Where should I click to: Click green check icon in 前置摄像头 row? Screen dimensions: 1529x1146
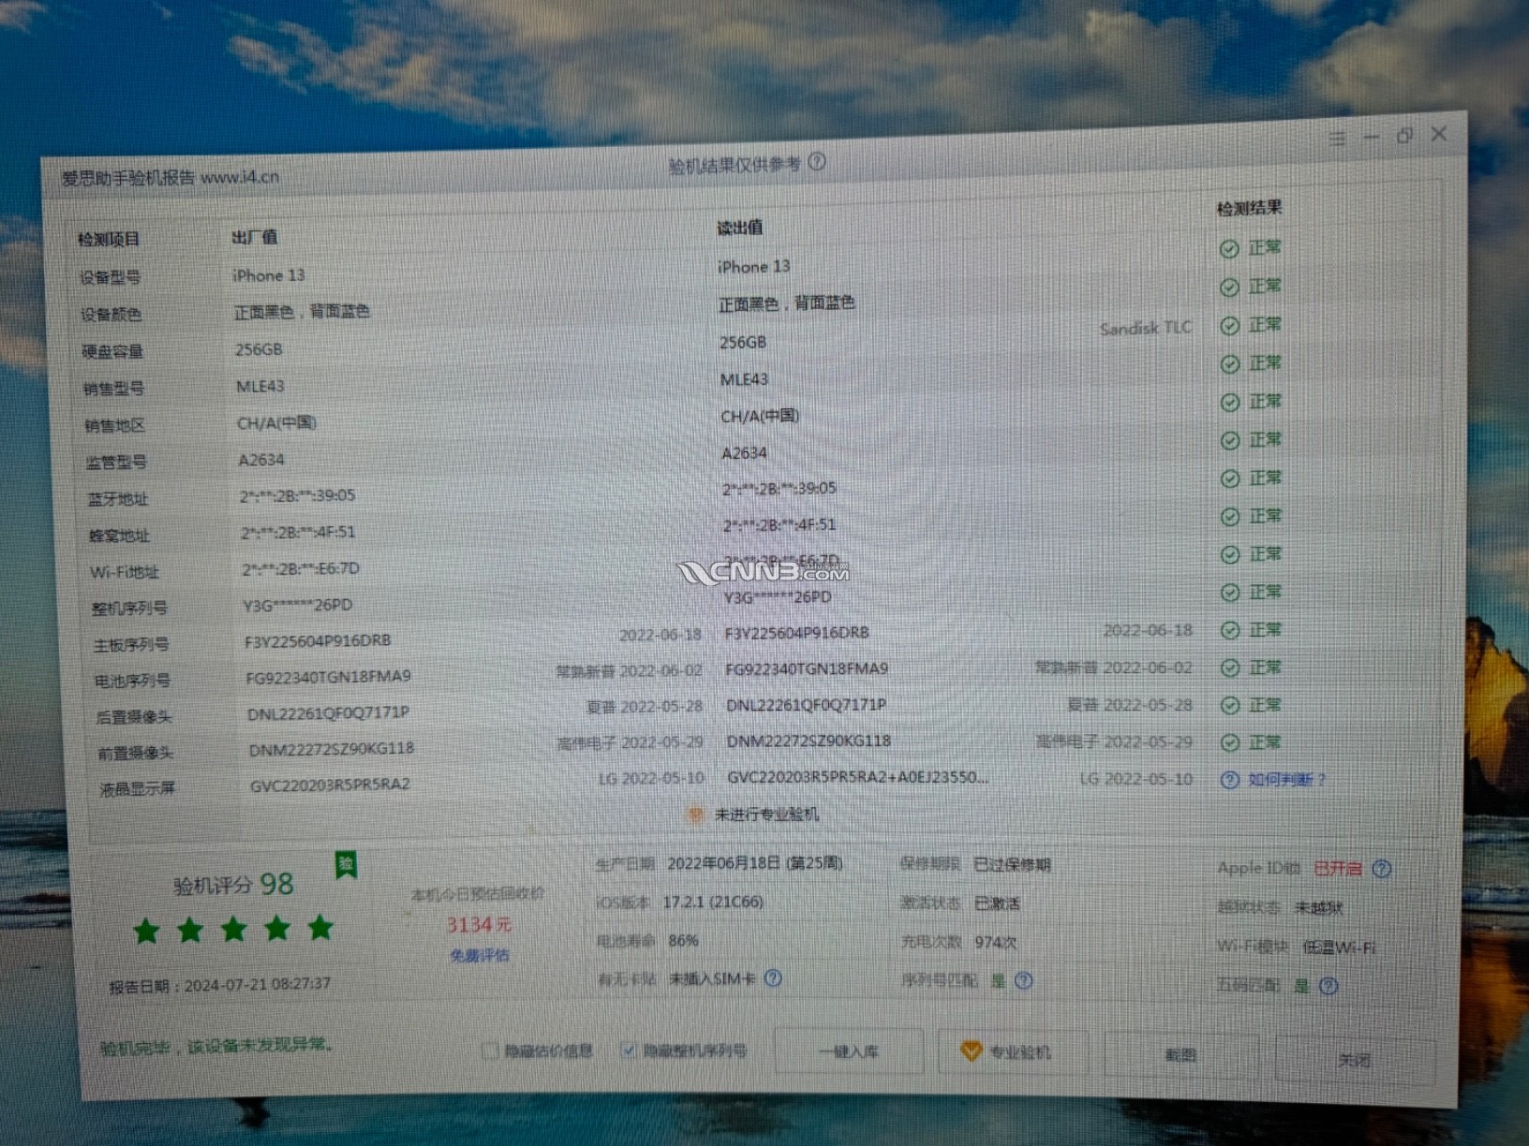point(1229,743)
